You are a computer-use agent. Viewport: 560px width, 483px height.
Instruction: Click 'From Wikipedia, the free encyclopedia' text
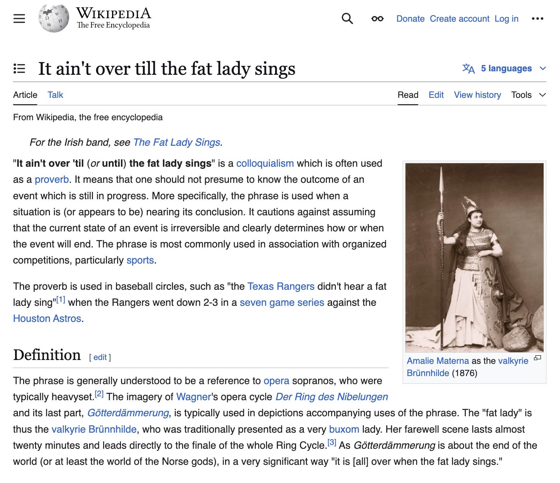88,117
